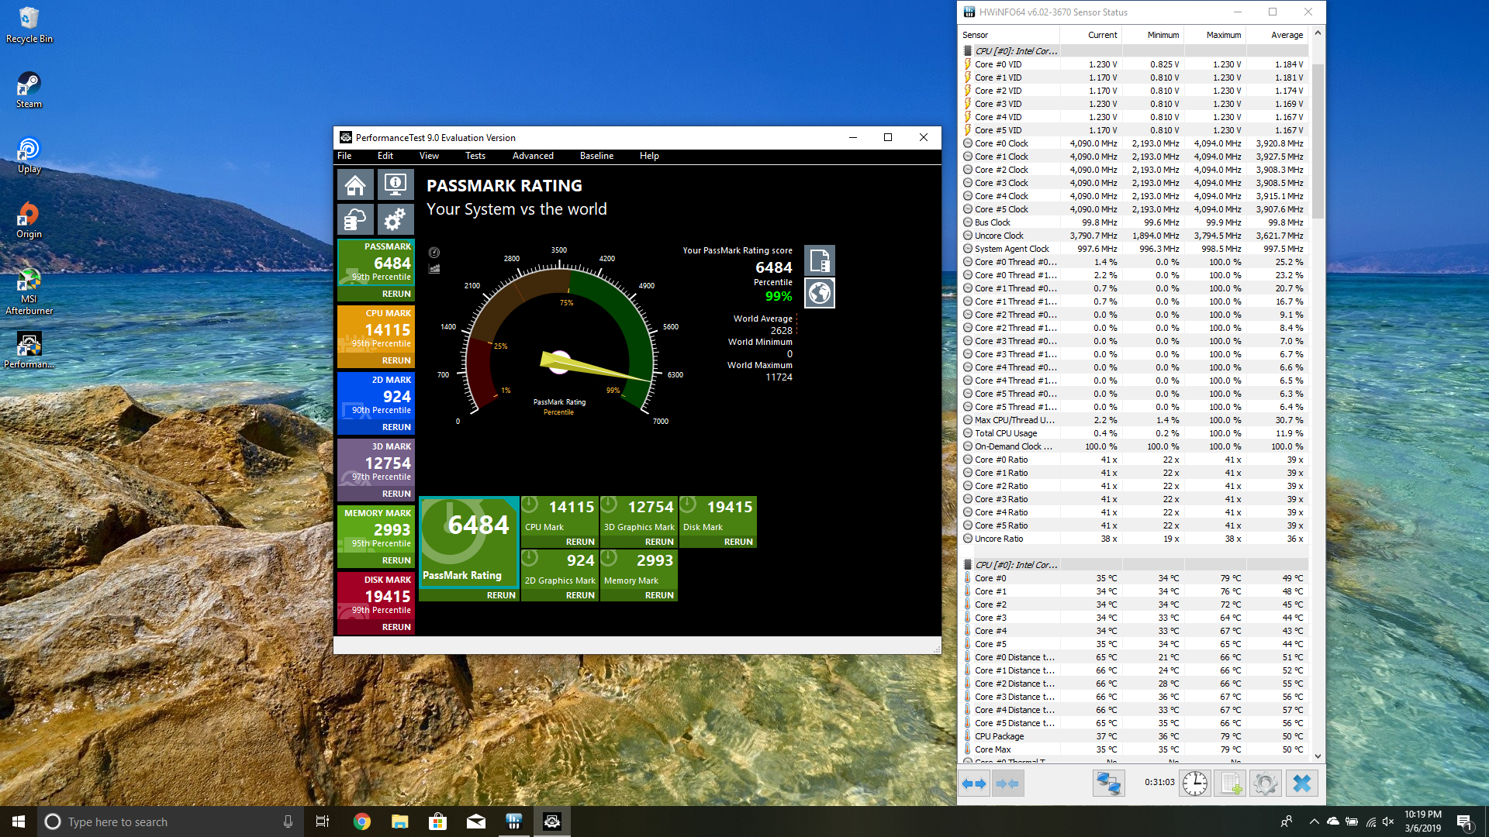Click HWiNFO vertical scrollbar up arrow
This screenshot has height=837, width=1489.
pos(1318,33)
